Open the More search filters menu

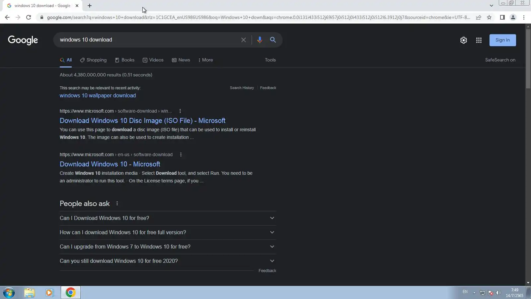pyautogui.click(x=205, y=60)
